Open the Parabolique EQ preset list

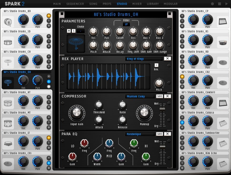(x=140, y=134)
